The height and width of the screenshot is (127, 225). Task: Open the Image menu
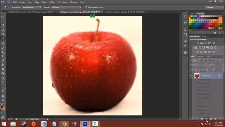22,2
